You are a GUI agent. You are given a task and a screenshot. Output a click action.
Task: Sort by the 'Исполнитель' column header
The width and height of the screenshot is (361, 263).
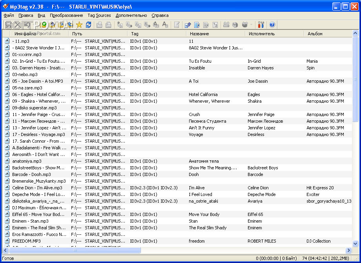tap(275, 34)
